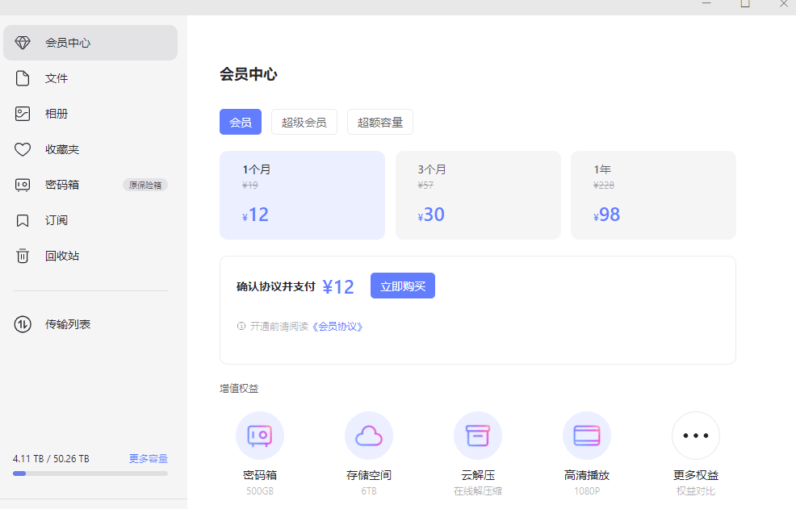Click the 4.11 TB / 50.26 TB text
The image size is (796, 509).
tap(51, 459)
